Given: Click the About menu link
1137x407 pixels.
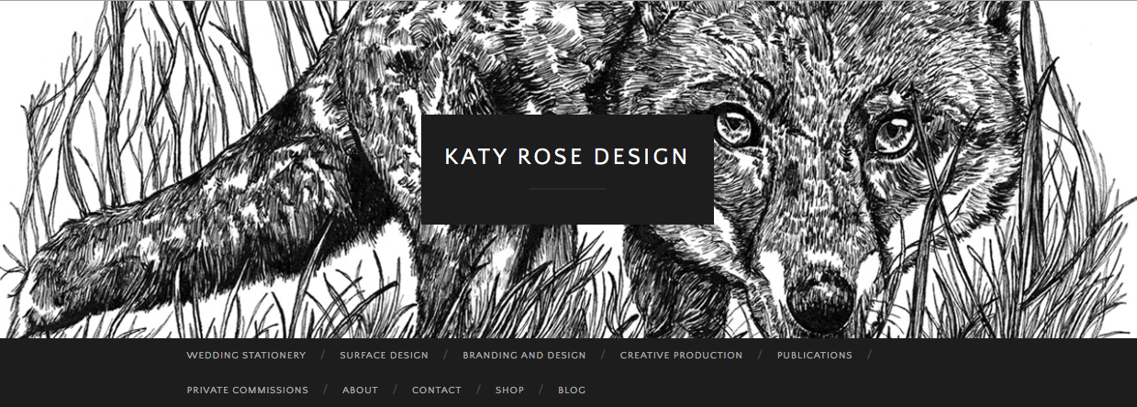Looking at the screenshot, I should pyautogui.click(x=360, y=390).
